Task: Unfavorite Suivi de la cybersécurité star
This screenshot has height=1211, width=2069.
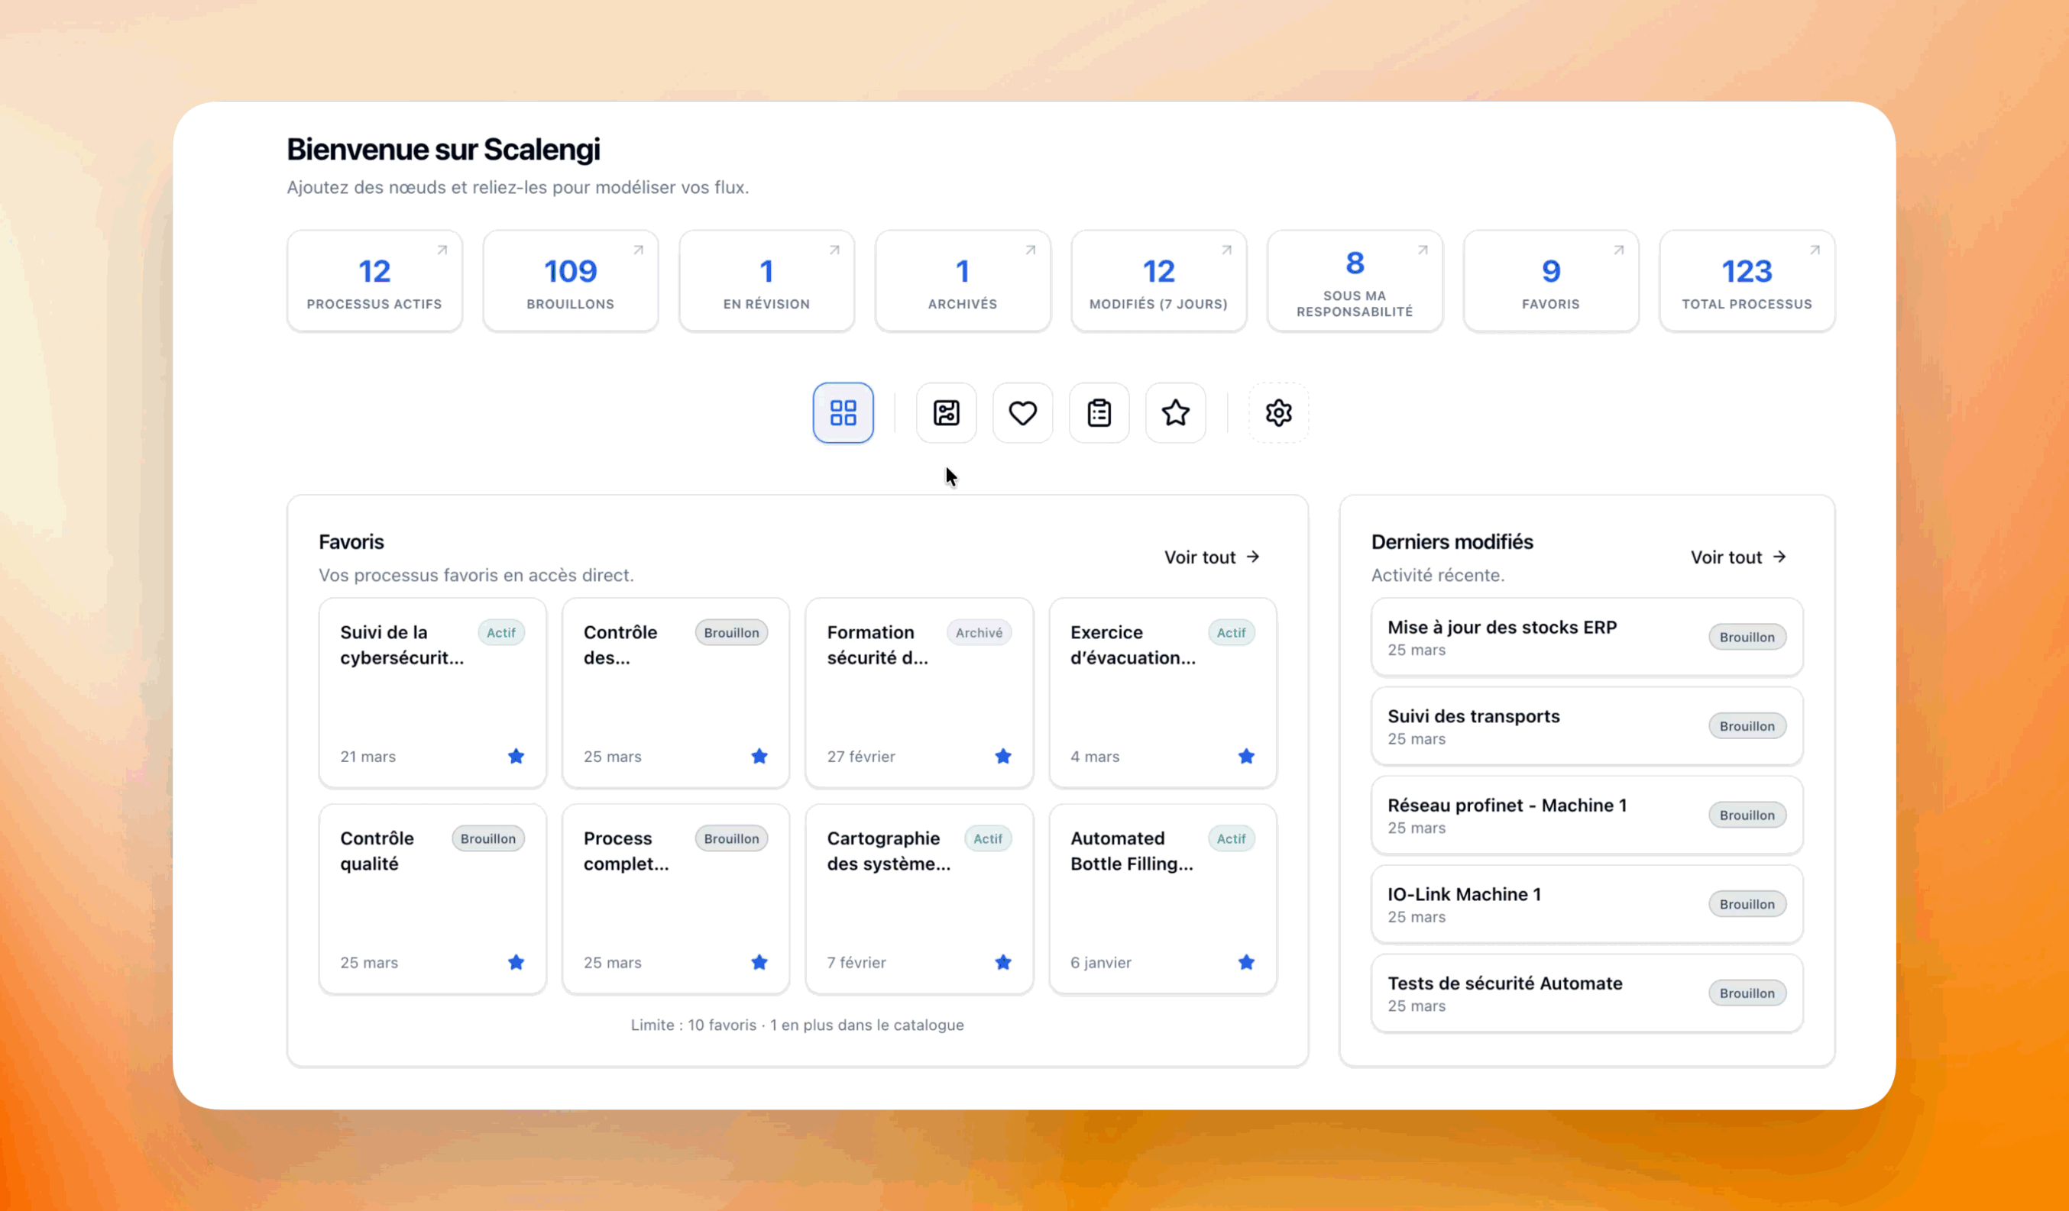Action: pos(516,757)
